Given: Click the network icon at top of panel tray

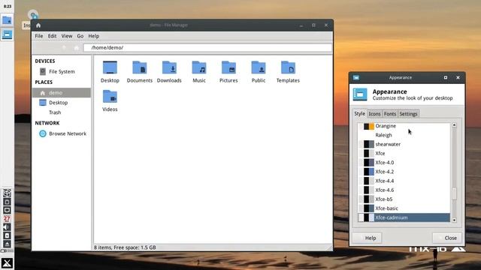Looking at the screenshot, I should click(7, 193).
